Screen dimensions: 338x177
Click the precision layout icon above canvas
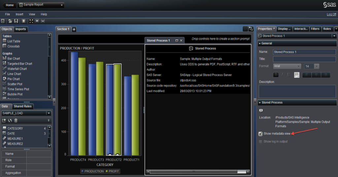click(251, 29)
